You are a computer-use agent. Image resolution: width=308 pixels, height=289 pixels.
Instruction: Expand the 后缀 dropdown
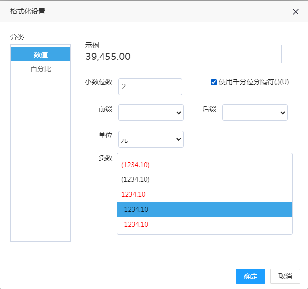click(x=255, y=113)
